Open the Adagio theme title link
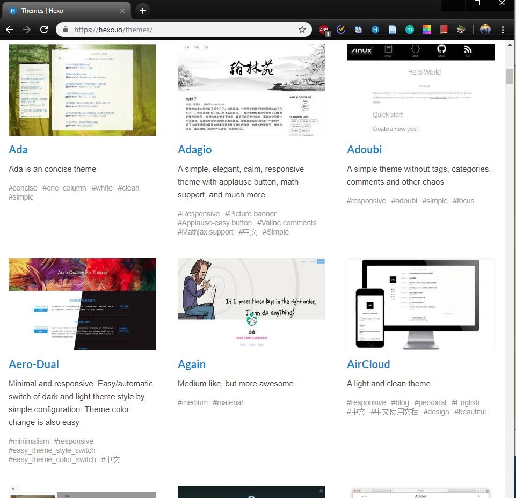The height and width of the screenshot is (498, 516). (x=194, y=150)
